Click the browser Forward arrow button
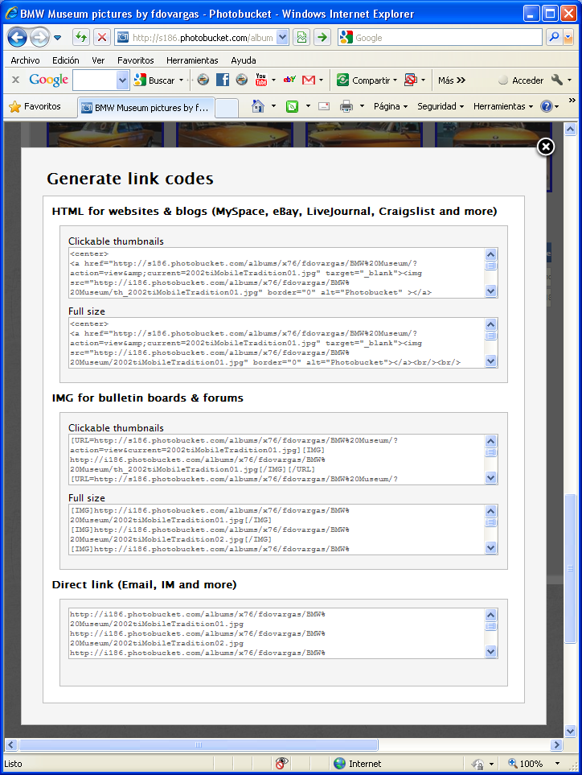The height and width of the screenshot is (775, 582). click(39, 38)
